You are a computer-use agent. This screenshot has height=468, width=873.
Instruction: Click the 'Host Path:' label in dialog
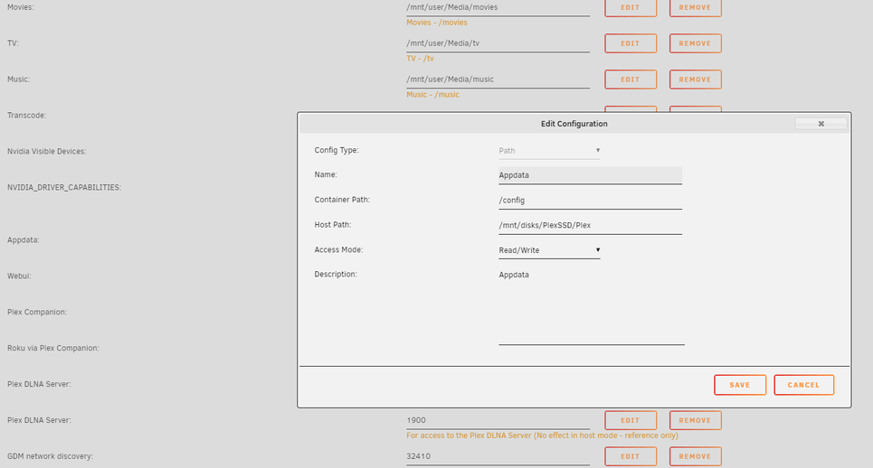(333, 225)
